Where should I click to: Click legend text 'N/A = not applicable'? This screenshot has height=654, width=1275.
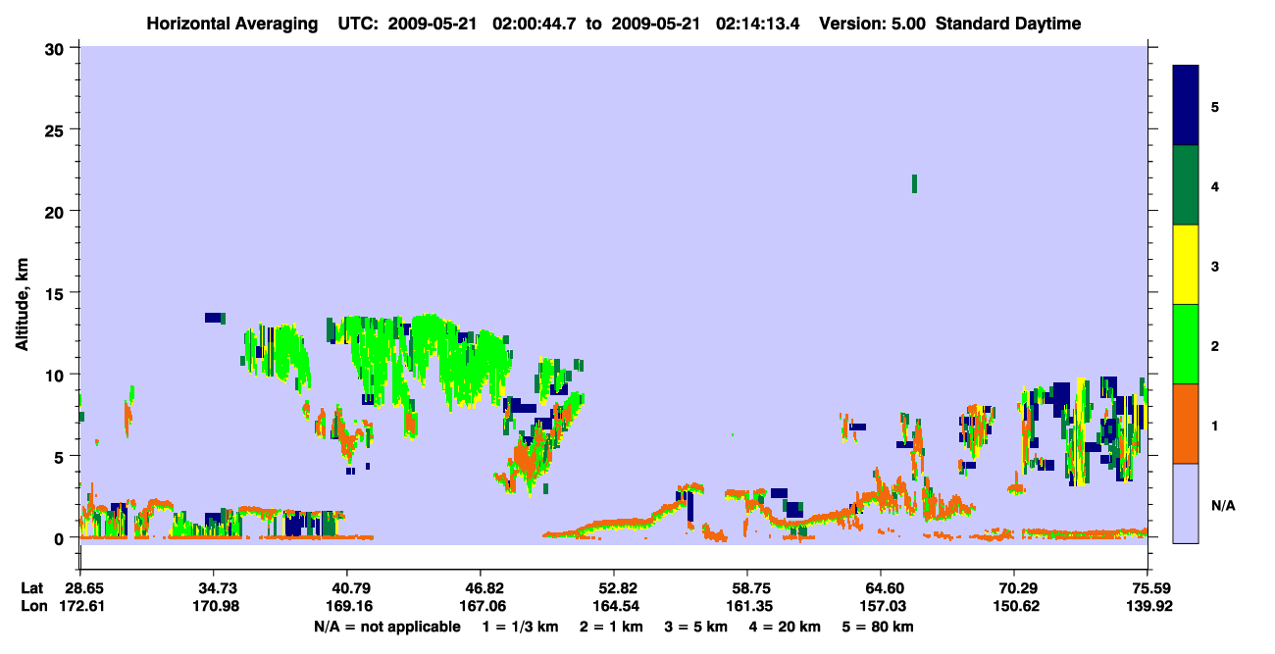click(x=386, y=627)
